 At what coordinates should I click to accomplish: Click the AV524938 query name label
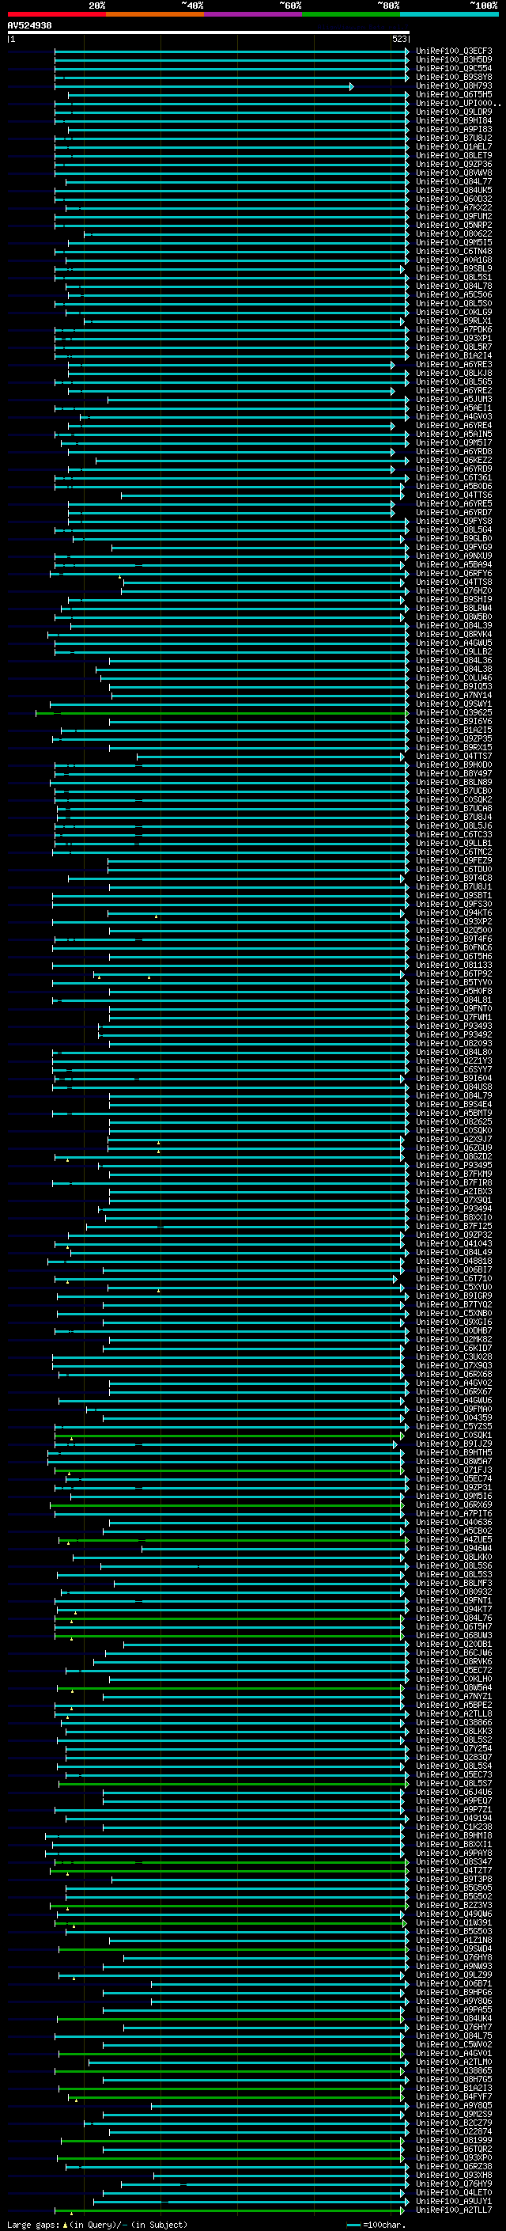pos(29,25)
